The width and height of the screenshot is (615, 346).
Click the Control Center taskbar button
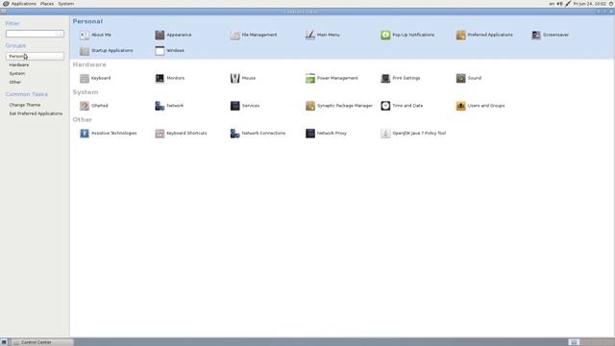point(41,342)
